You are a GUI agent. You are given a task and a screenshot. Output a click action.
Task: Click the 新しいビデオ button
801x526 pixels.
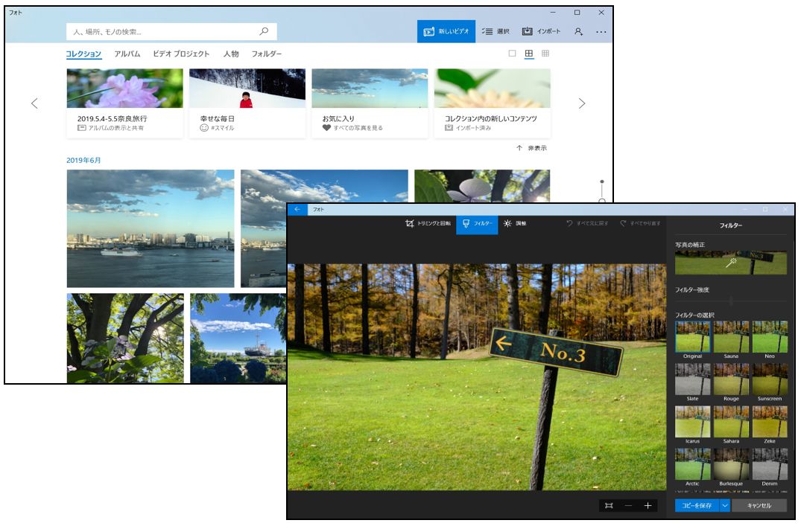pos(446,32)
